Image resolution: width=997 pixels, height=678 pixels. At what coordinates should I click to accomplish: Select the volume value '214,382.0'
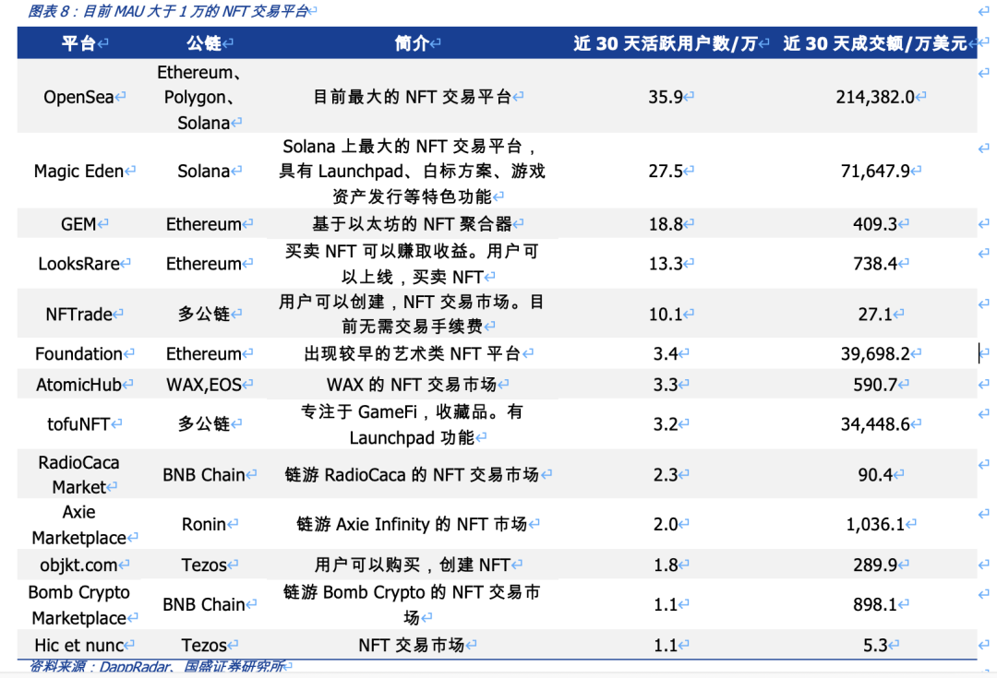click(875, 97)
